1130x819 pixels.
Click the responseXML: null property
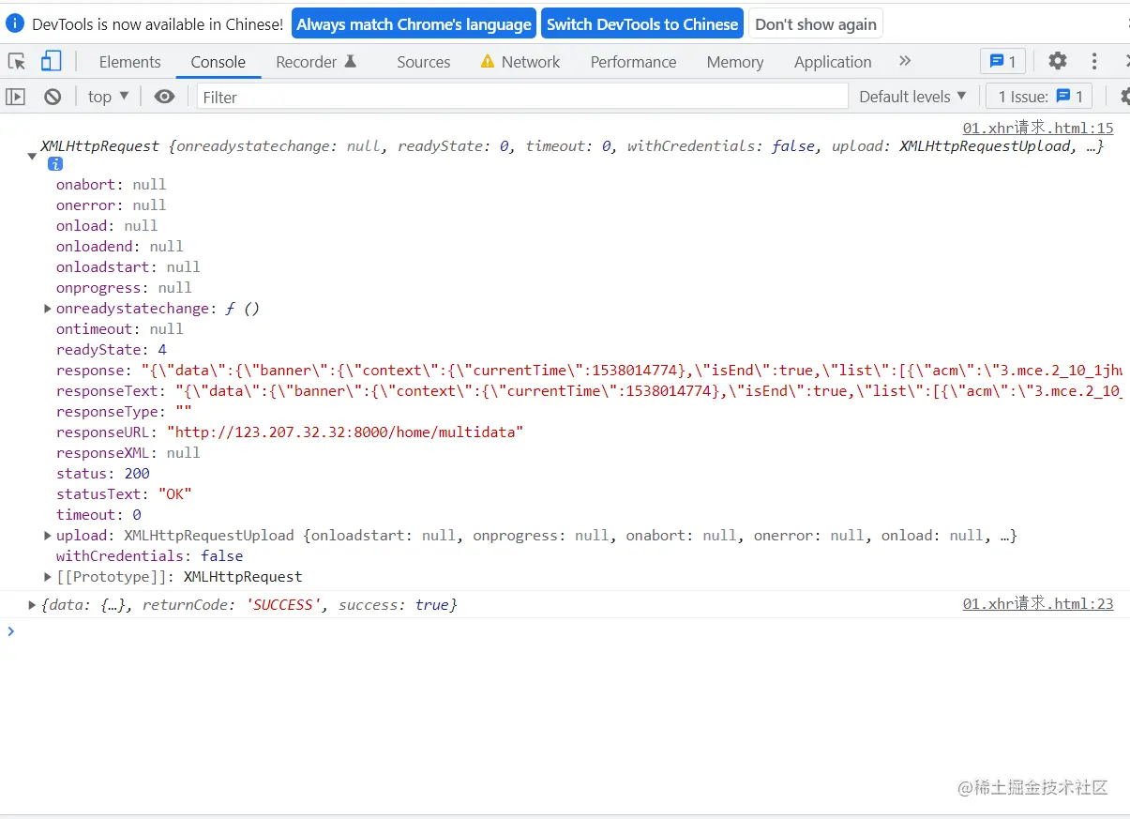(x=128, y=453)
